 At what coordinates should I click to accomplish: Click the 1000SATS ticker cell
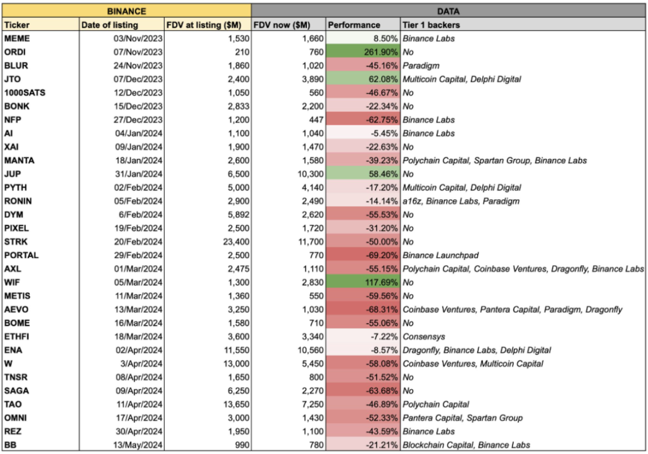pos(40,92)
